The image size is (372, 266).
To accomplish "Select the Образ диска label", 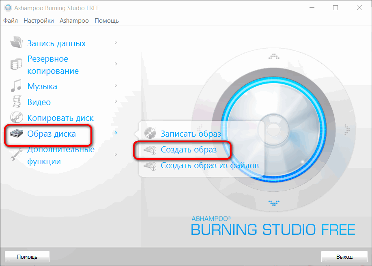I will [x=52, y=134].
